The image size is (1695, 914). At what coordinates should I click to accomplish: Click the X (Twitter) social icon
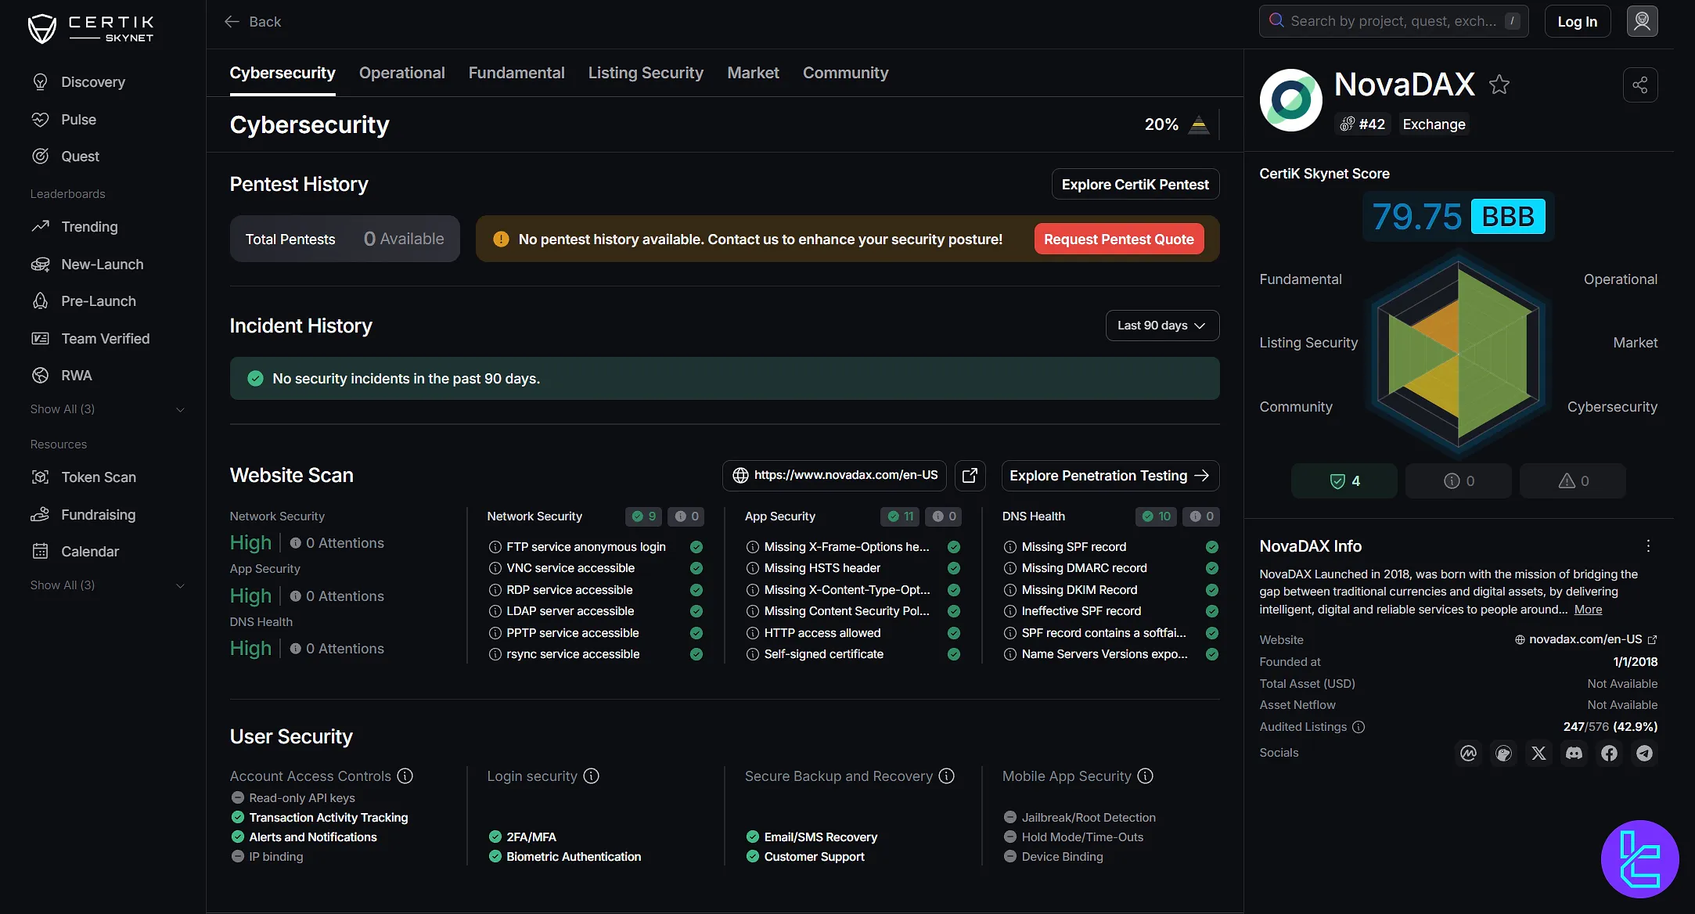(1538, 753)
